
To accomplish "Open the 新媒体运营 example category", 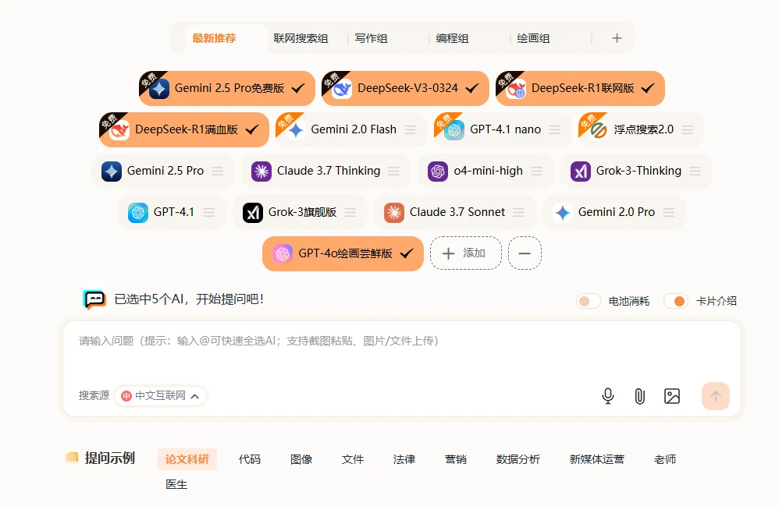I will coord(596,459).
